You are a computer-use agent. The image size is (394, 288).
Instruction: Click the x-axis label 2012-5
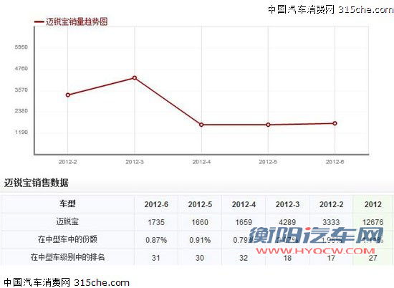pyautogui.click(x=268, y=162)
